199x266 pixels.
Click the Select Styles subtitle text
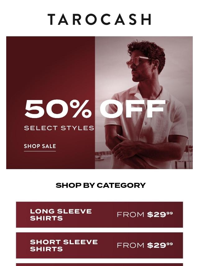point(59,128)
